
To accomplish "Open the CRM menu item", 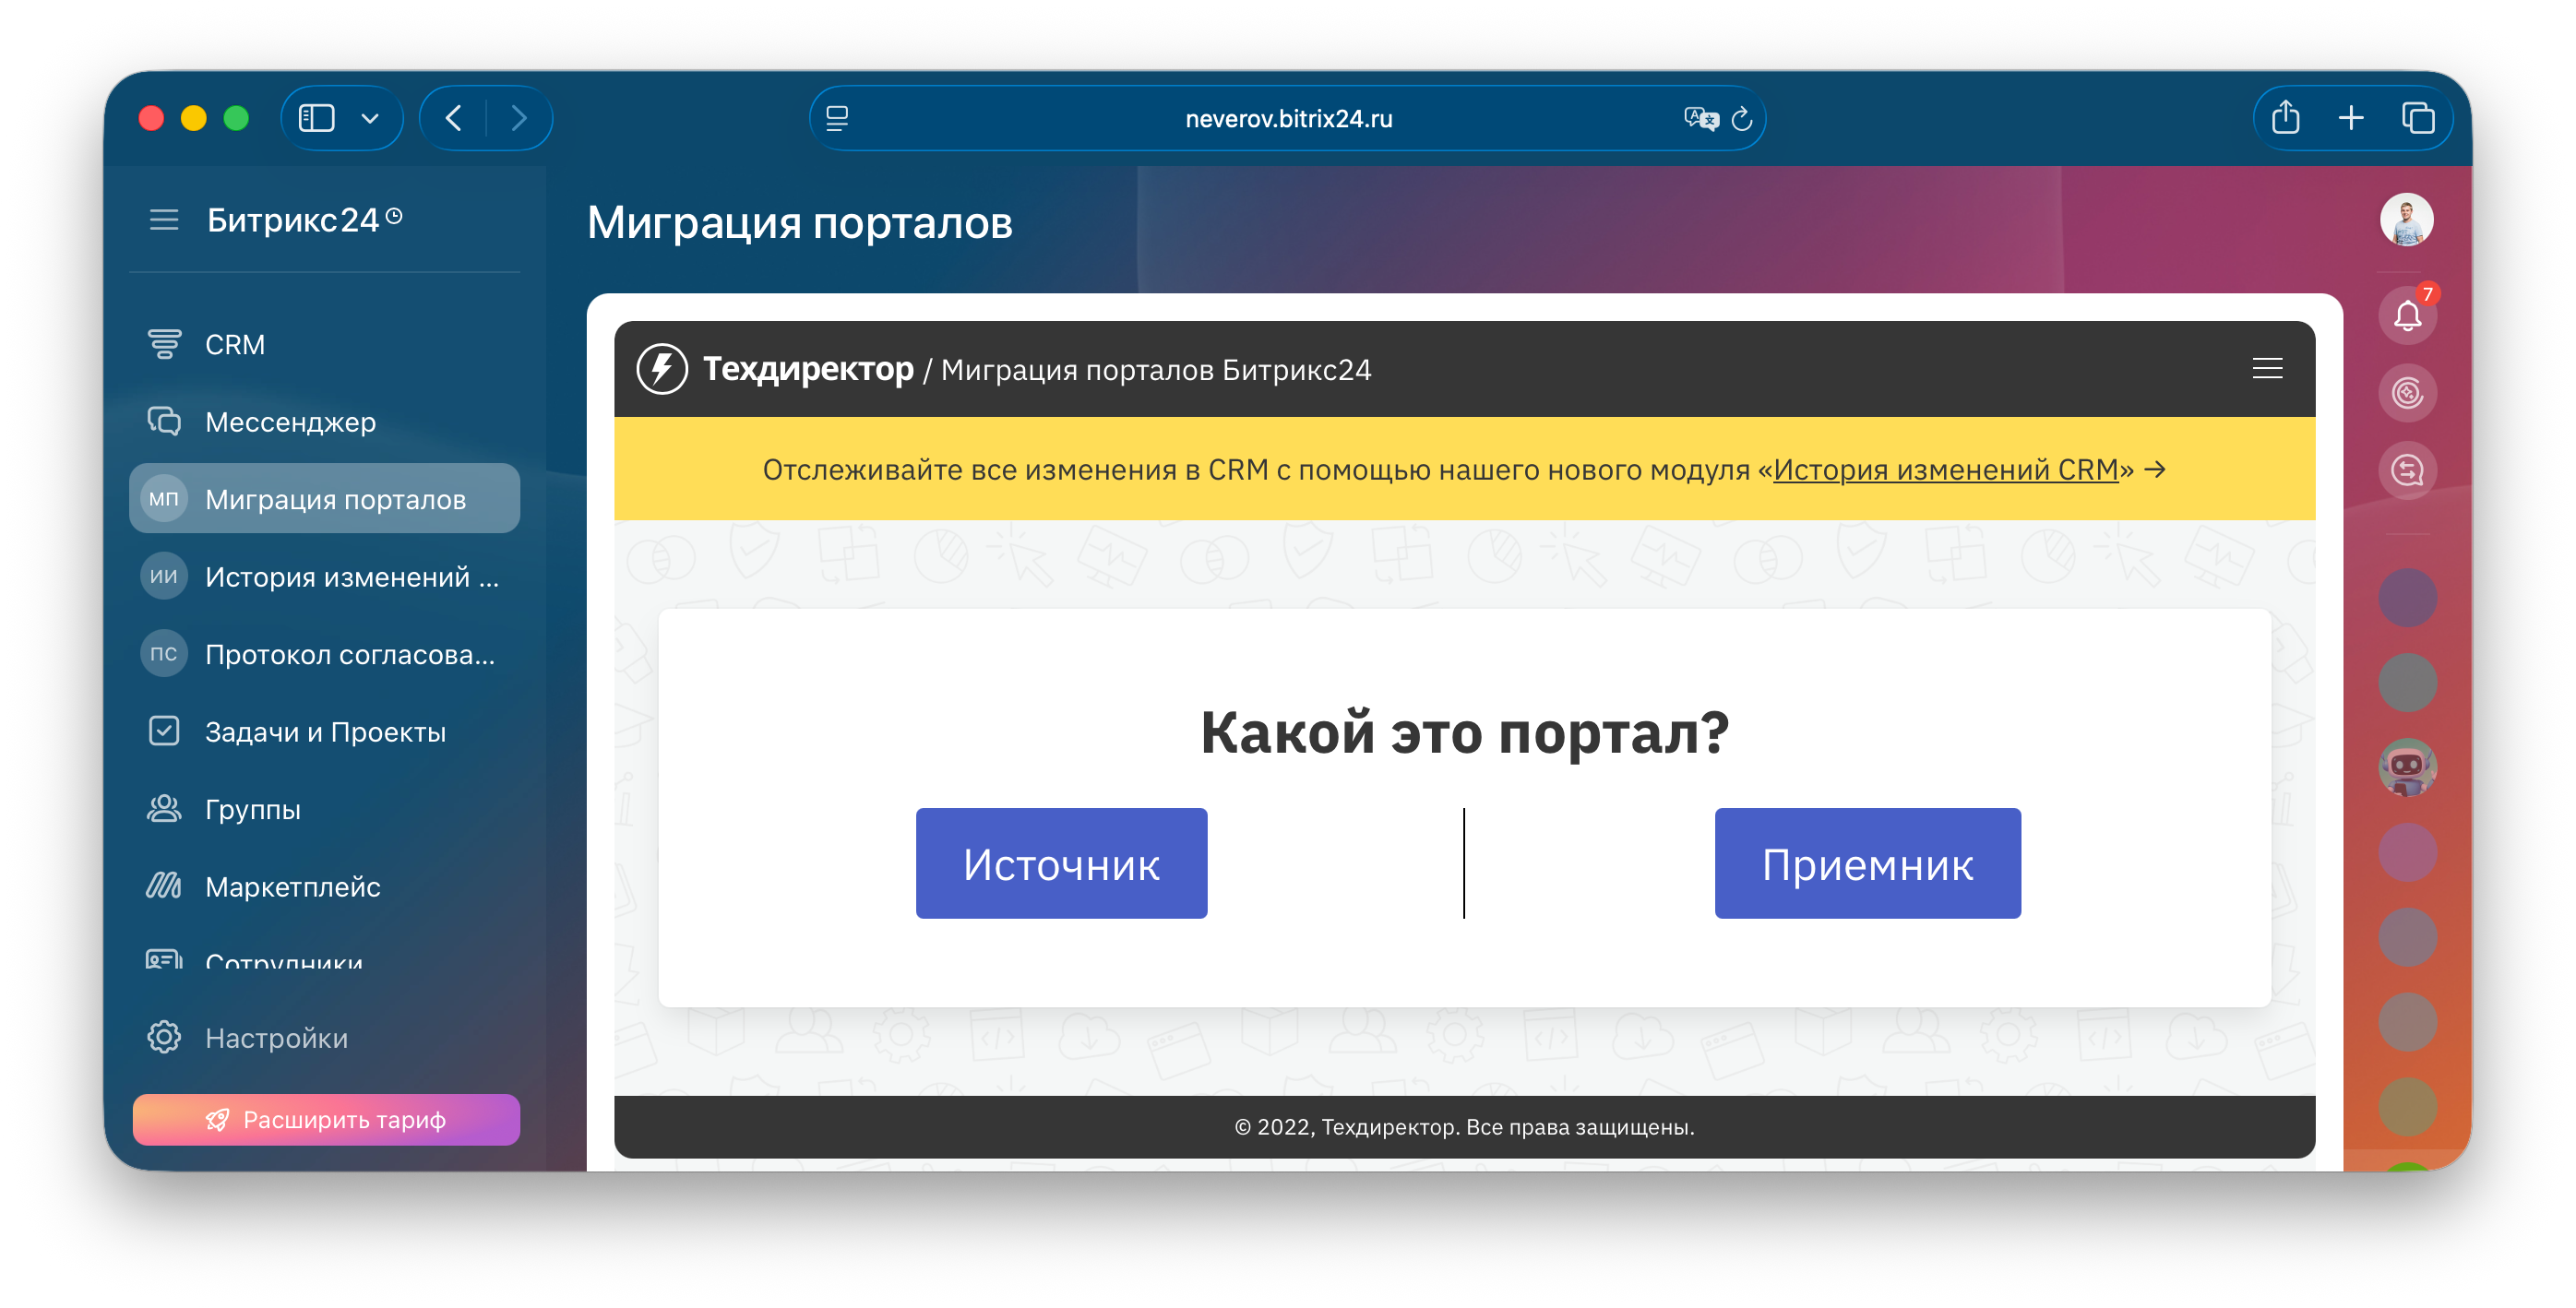I will tap(235, 344).
